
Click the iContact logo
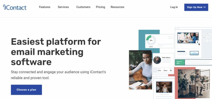[x=15, y=7]
